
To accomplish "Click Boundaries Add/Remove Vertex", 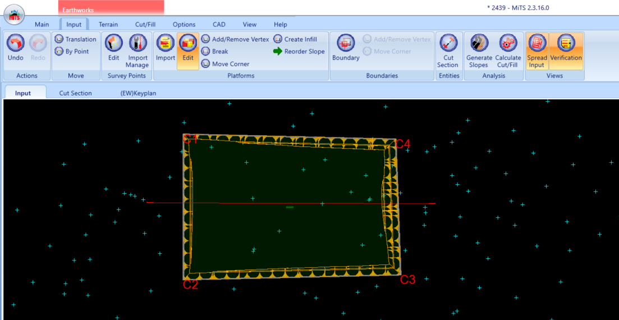I will tap(397, 39).
